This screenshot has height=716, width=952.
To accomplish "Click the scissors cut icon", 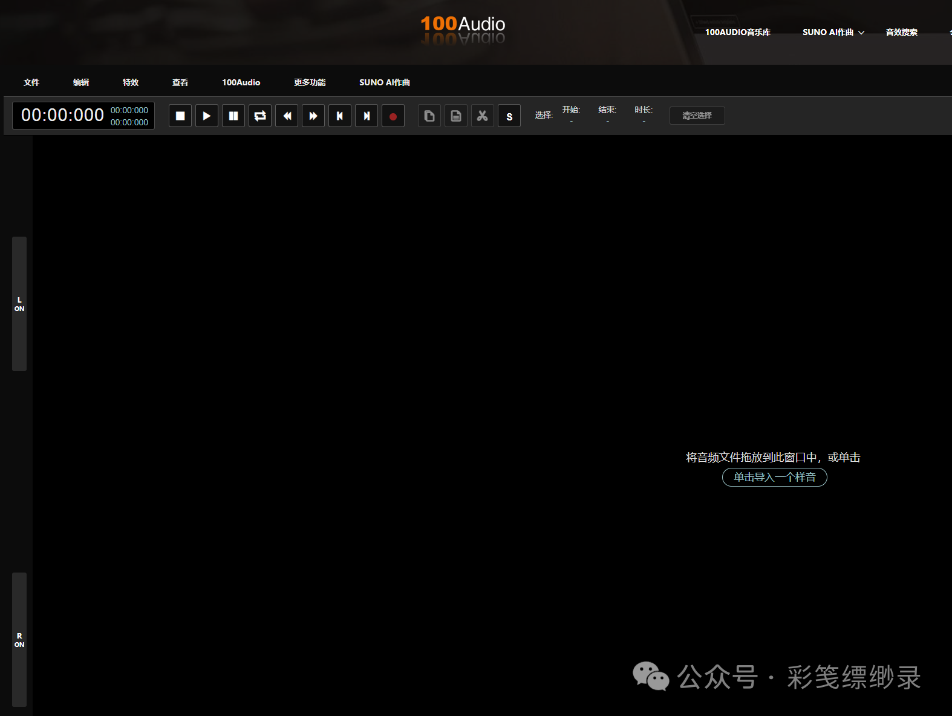I will [483, 116].
